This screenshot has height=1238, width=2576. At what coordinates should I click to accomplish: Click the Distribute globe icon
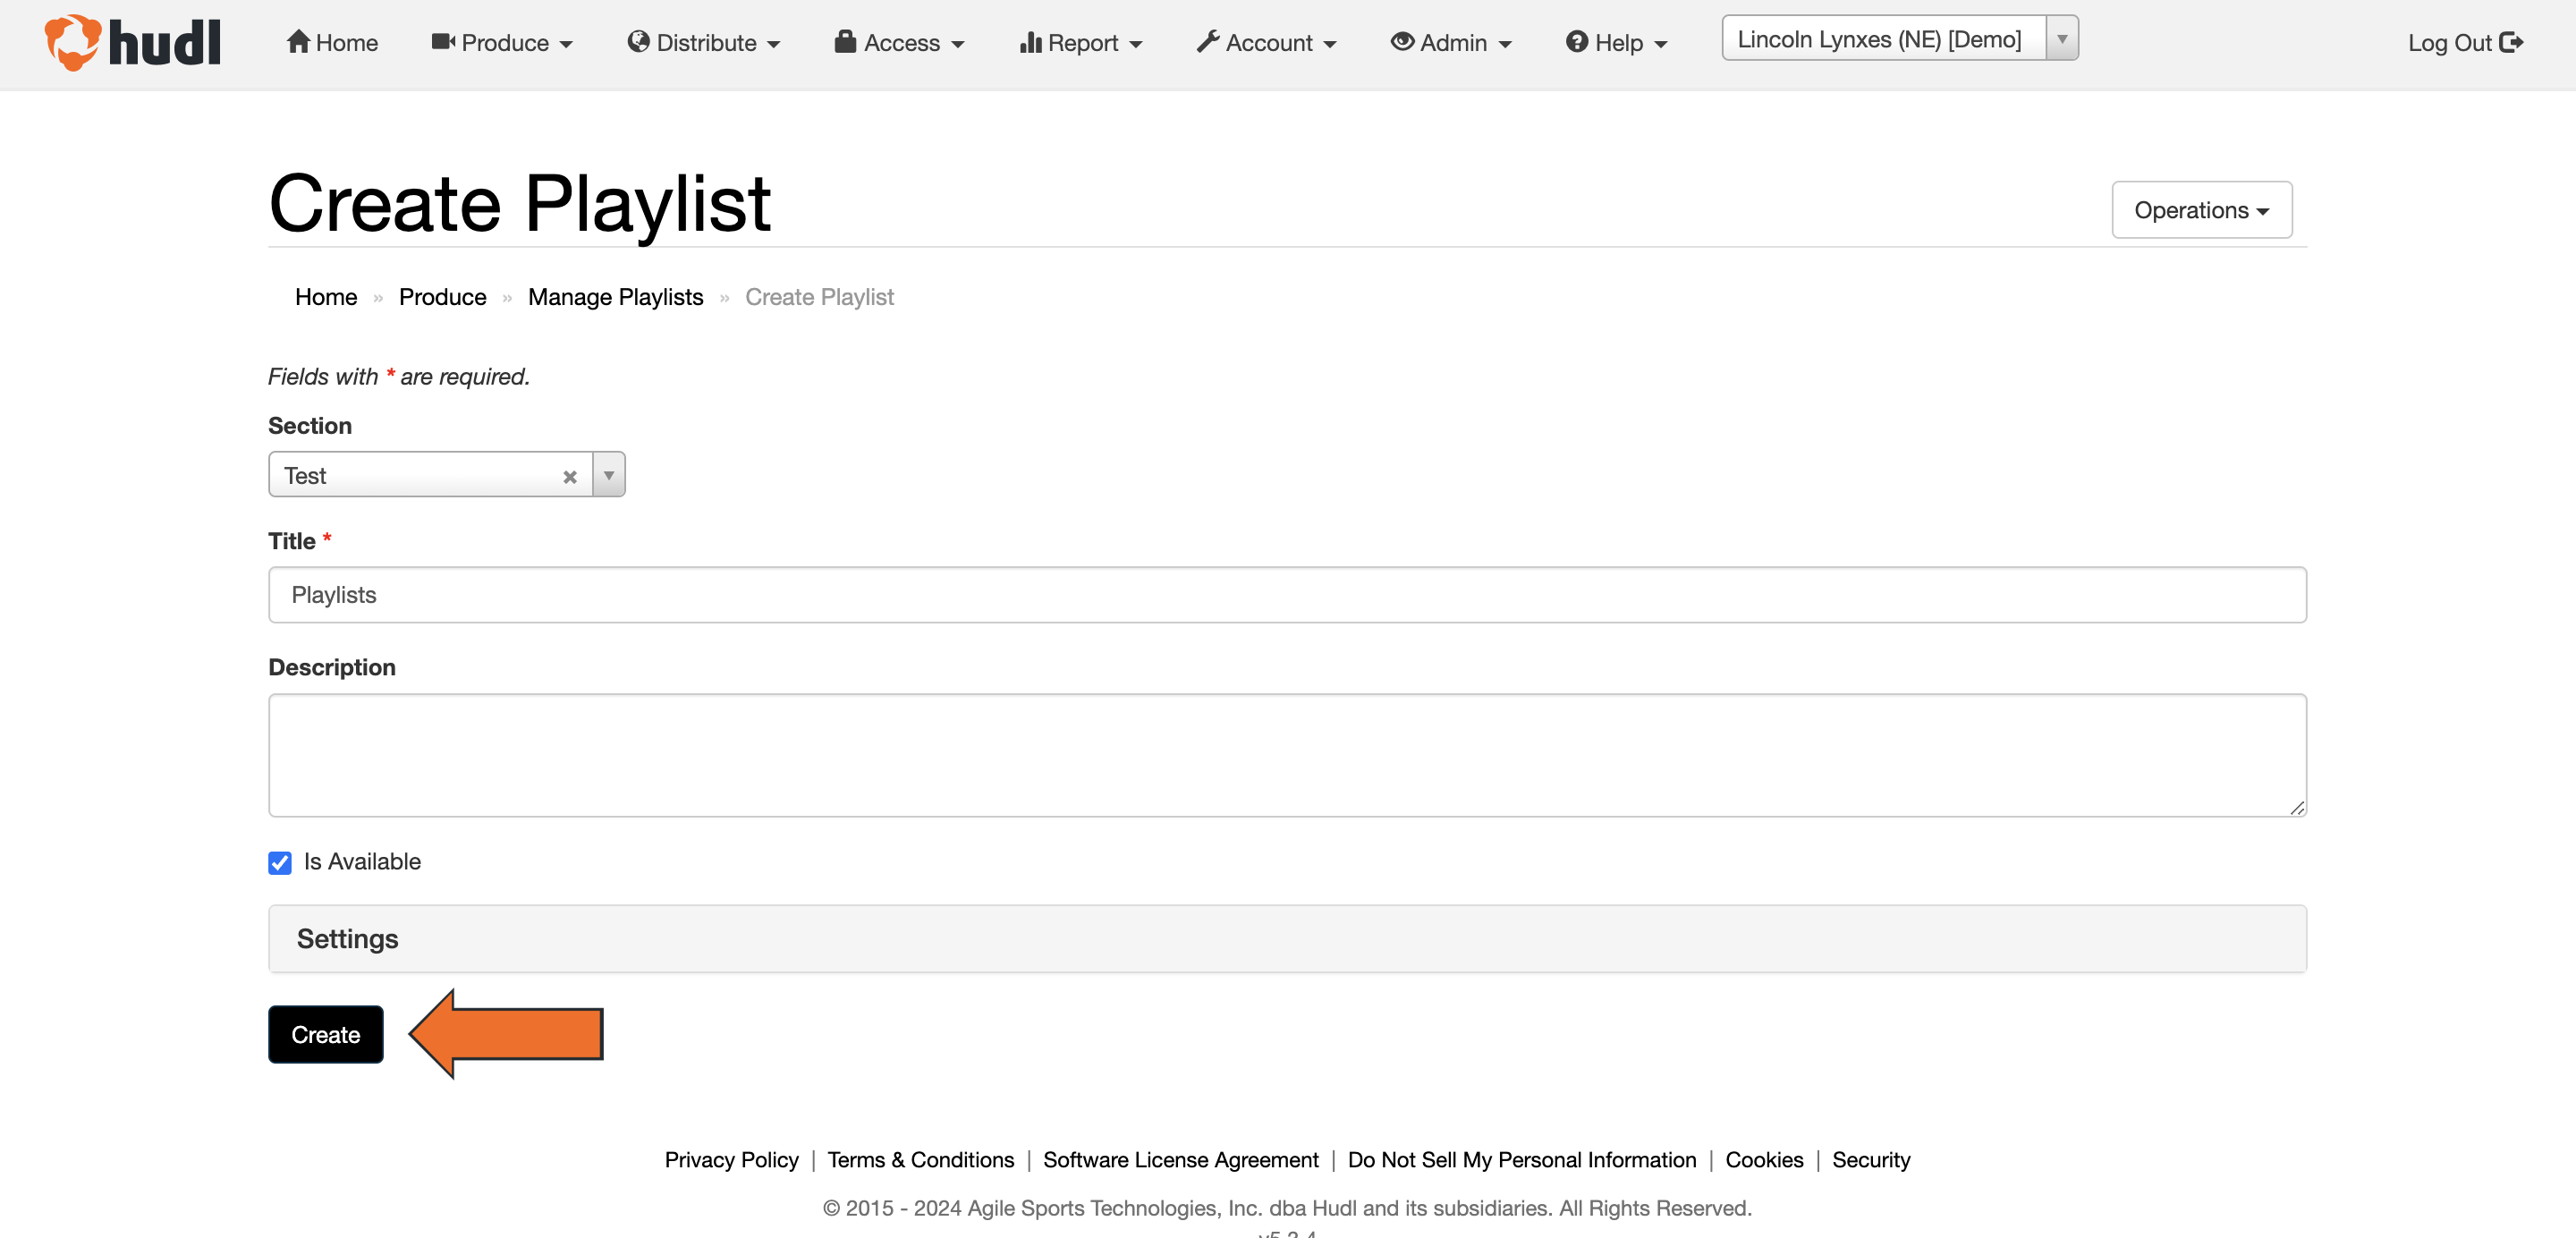639,42
